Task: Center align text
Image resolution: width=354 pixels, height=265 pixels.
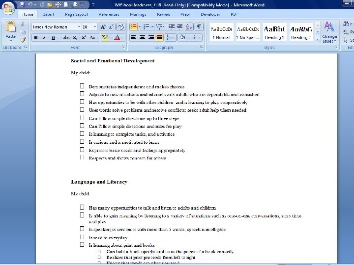Action: tap(142, 37)
